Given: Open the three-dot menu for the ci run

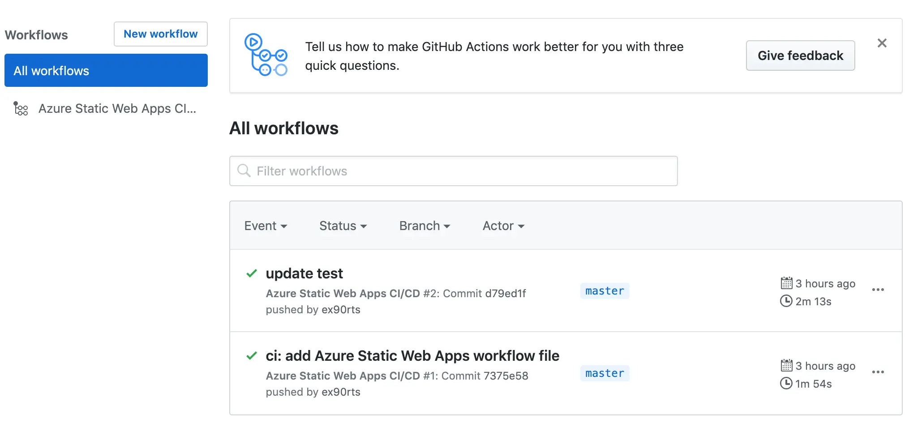Looking at the screenshot, I should coord(878,372).
